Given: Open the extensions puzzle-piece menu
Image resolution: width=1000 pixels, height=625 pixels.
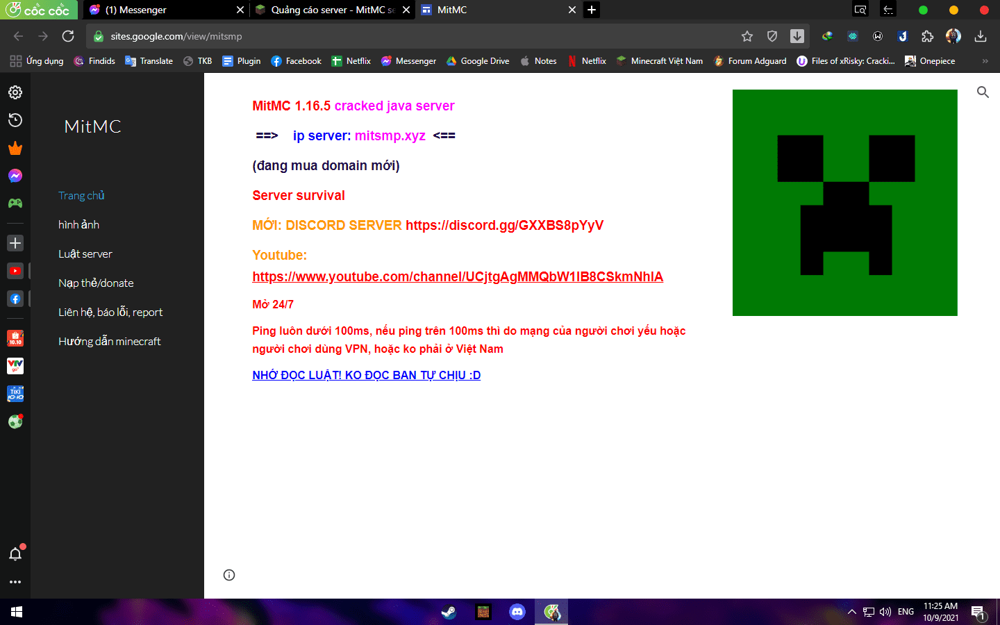Looking at the screenshot, I should pos(928,36).
